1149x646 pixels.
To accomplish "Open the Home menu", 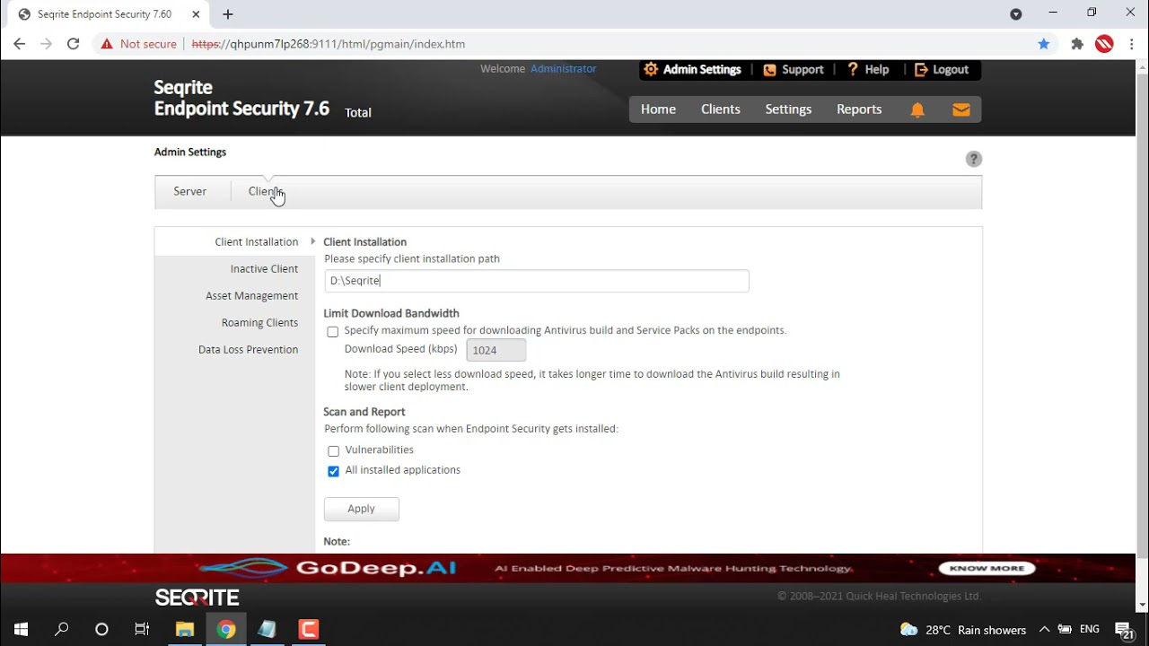I will pos(658,109).
